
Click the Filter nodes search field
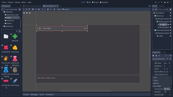click(x=163, y=9)
